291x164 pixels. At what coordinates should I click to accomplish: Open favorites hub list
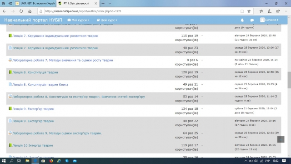pos(261,11)
